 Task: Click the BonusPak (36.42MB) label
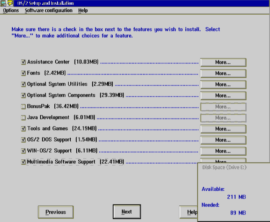(x=53, y=106)
